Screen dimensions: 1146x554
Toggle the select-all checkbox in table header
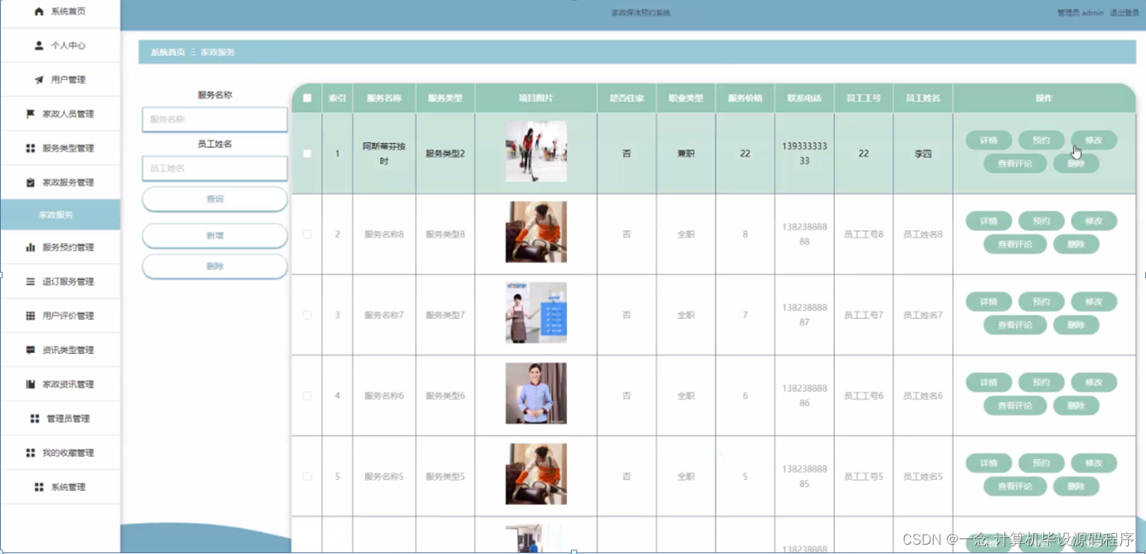307,98
